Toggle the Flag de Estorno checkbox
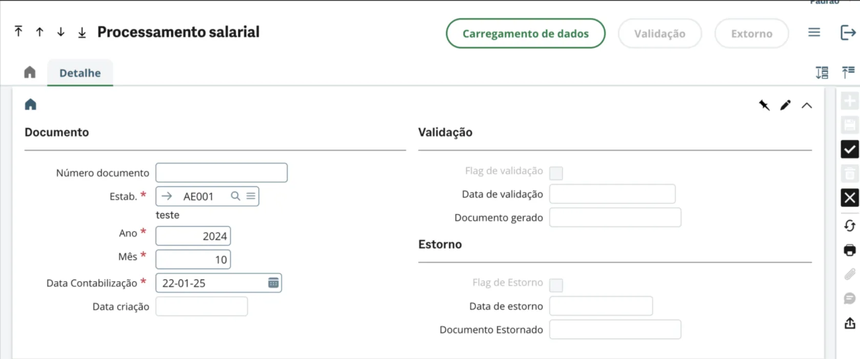 [x=556, y=285]
